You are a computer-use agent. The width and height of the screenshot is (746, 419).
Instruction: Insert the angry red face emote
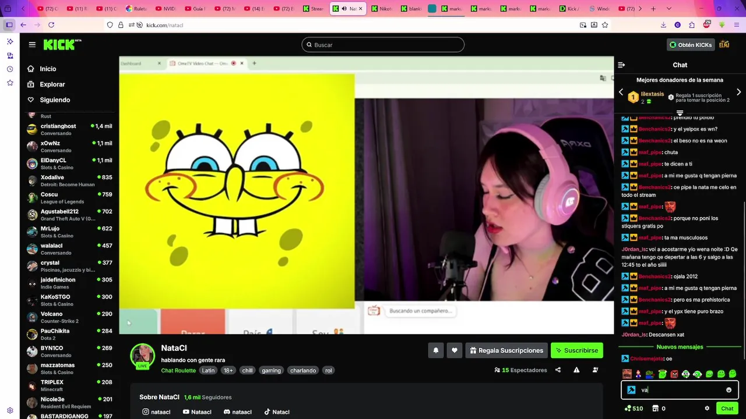tap(674, 374)
